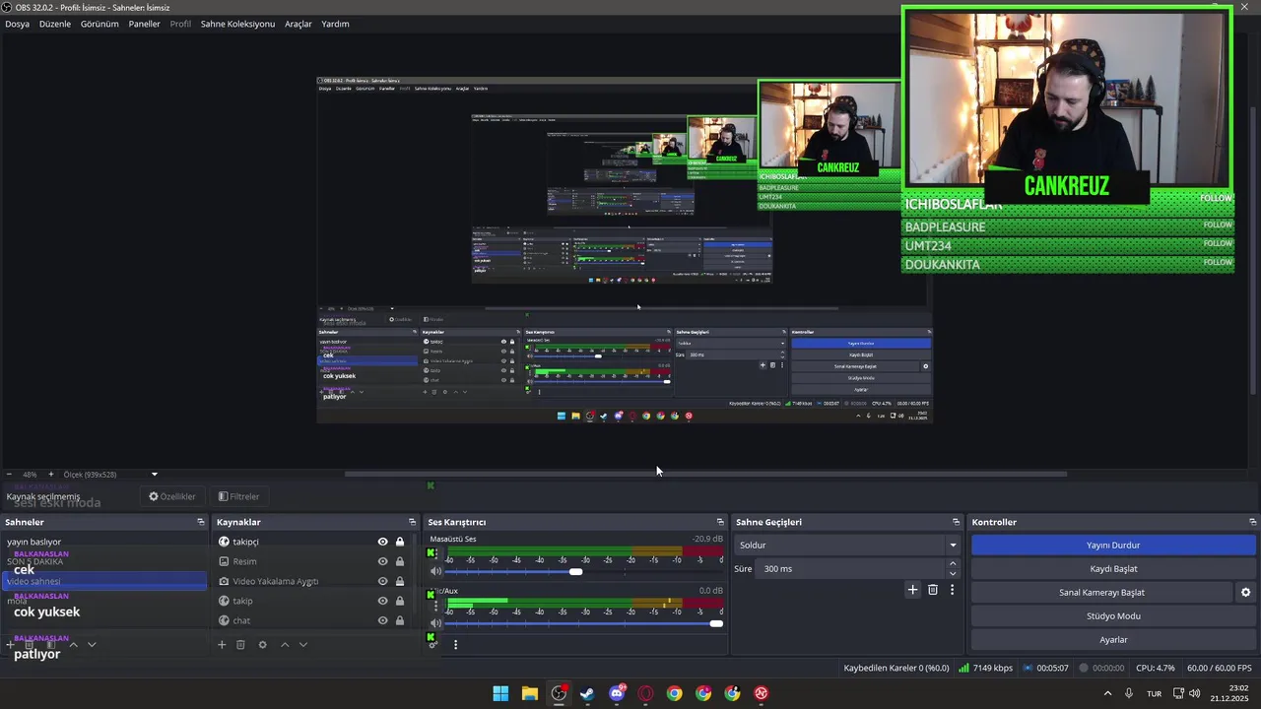
Task: Hide the takipçi source
Action: 382,542
